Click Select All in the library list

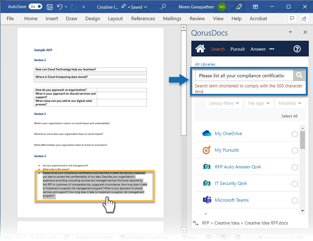tap(289, 116)
